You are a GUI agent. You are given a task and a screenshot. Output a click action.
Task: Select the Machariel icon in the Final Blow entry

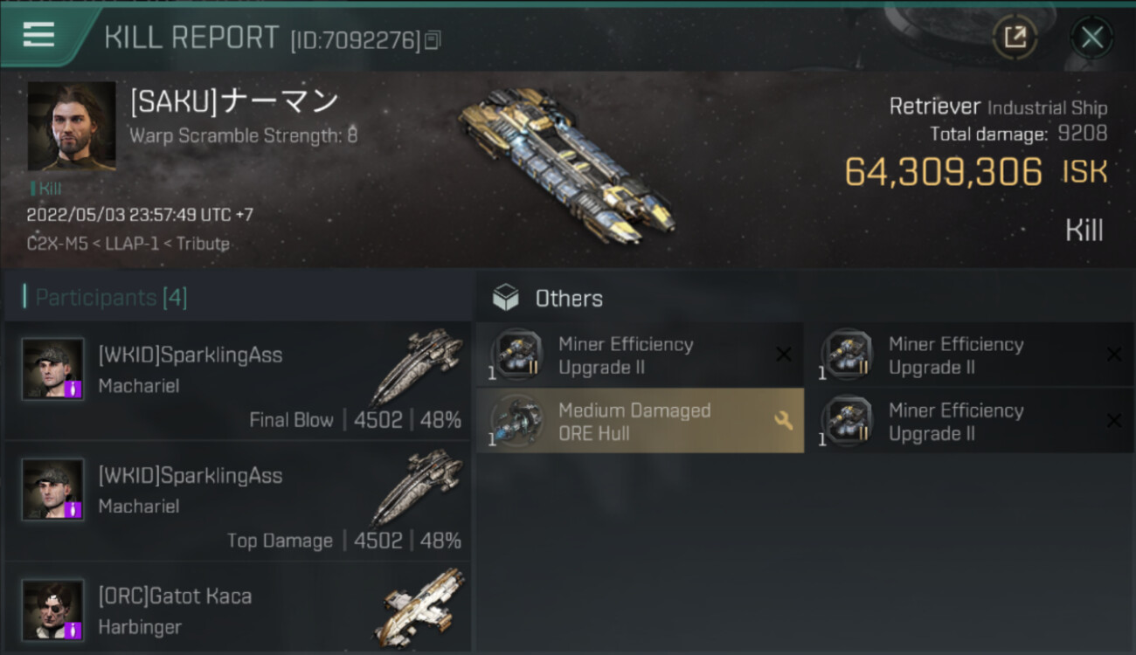point(418,367)
